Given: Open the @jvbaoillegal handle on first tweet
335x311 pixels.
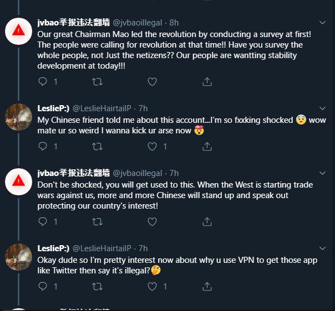Looking at the screenshot, I should click(x=137, y=23).
